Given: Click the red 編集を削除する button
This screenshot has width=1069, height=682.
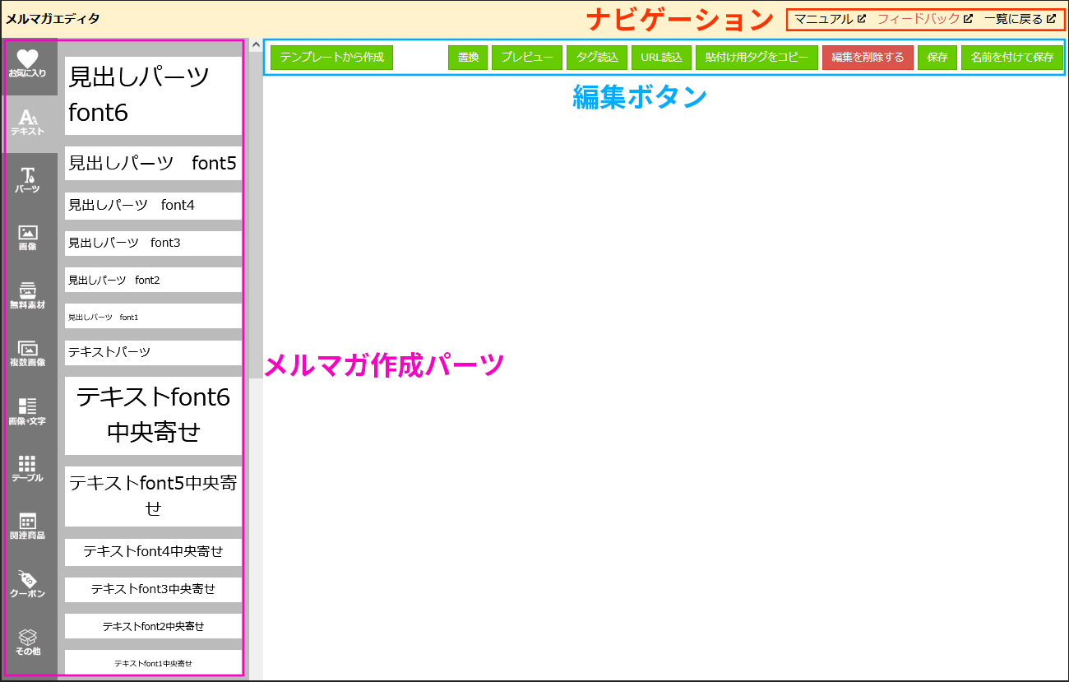Looking at the screenshot, I should click(868, 58).
